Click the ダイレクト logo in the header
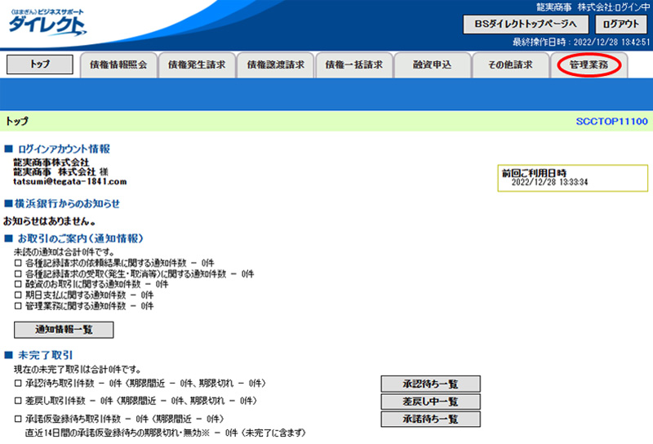 click(47, 22)
